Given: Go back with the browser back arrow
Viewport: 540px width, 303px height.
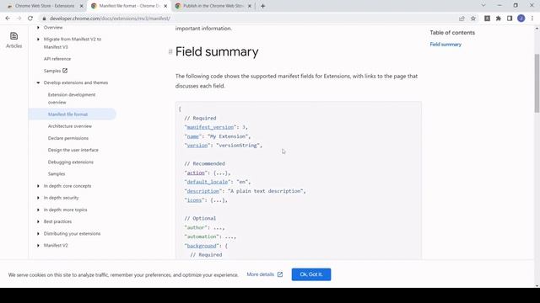Looking at the screenshot, I should 8,19.
